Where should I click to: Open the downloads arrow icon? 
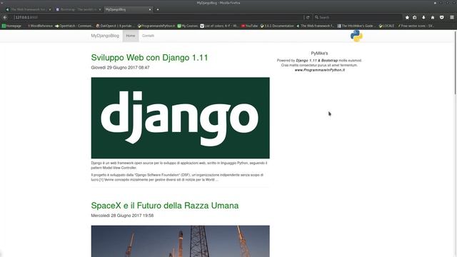point(423,17)
